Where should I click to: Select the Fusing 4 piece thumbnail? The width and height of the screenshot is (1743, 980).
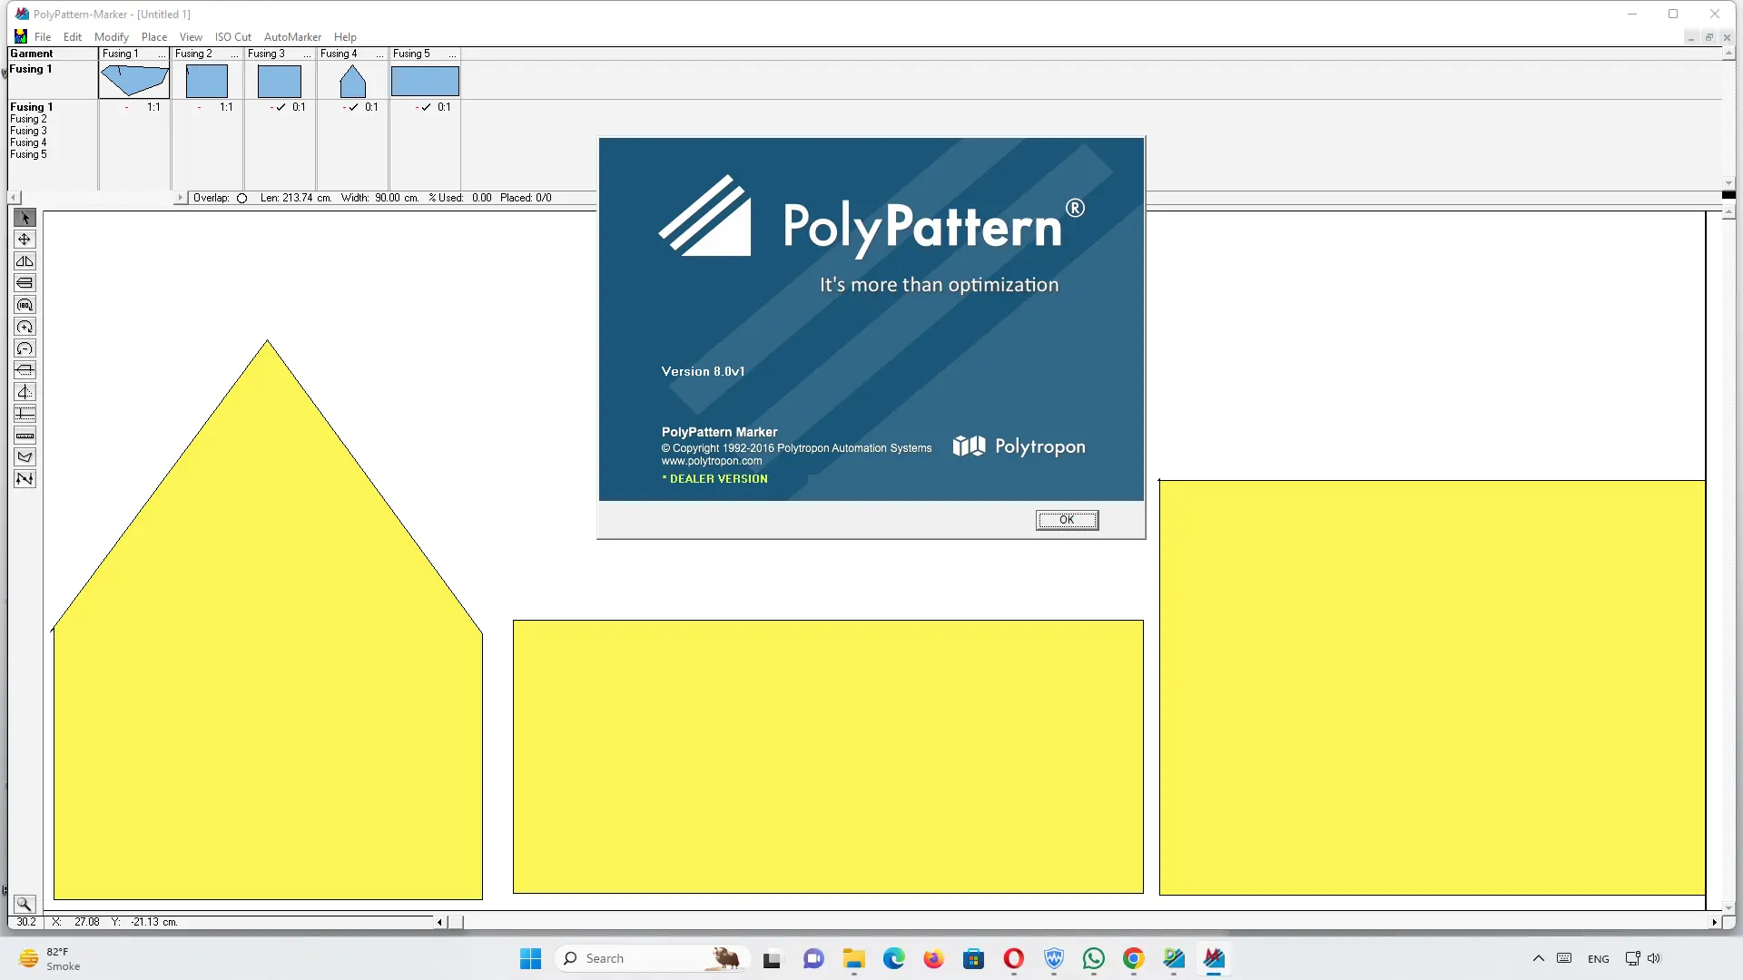[x=352, y=83]
